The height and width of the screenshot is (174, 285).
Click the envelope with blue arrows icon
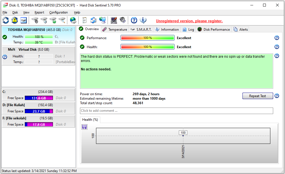pos(93,20)
